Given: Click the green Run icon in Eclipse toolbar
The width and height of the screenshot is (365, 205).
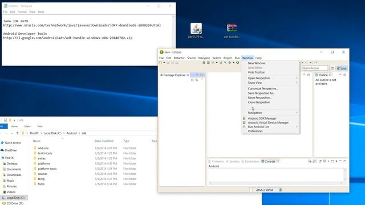Looking at the screenshot, I should pos(238,63).
